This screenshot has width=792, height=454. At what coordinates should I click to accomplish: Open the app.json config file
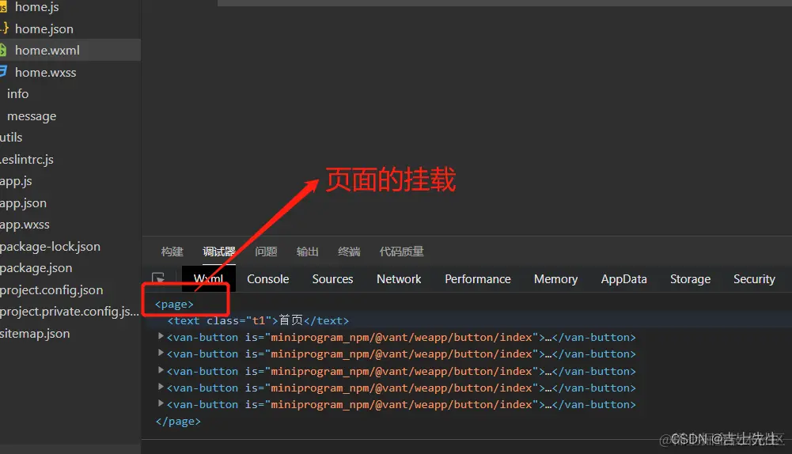[23, 203]
